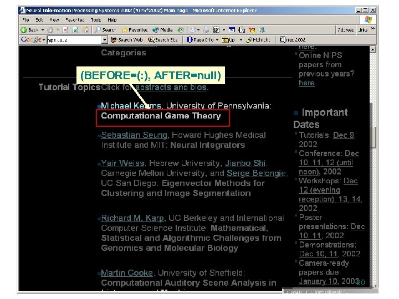
Task: Click the Google logo on the Google toolbar
Action: [x=31, y=40]
